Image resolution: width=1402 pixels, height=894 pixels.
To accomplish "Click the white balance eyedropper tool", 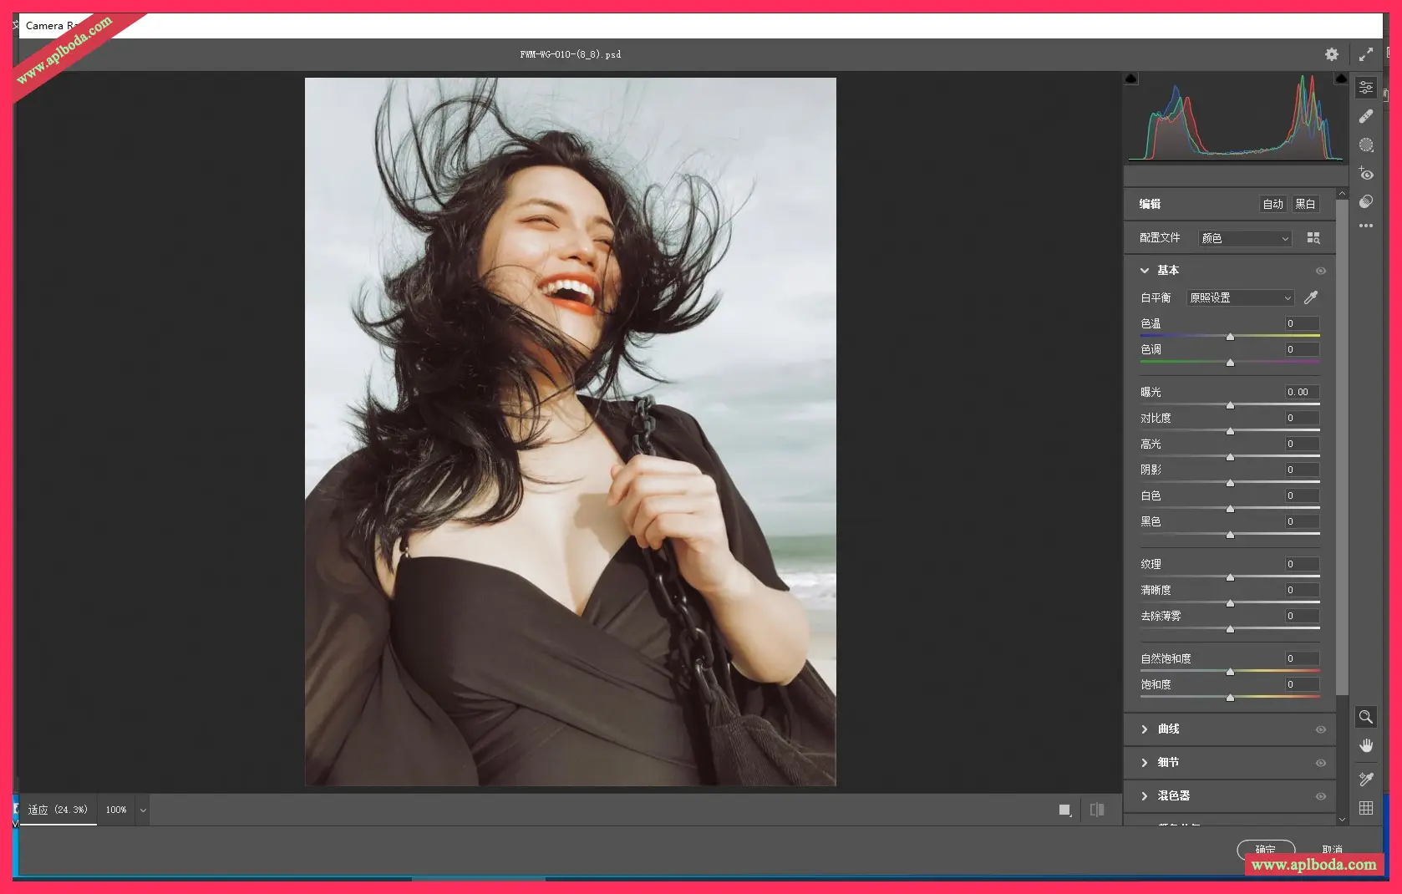I will click(1311, 297).
